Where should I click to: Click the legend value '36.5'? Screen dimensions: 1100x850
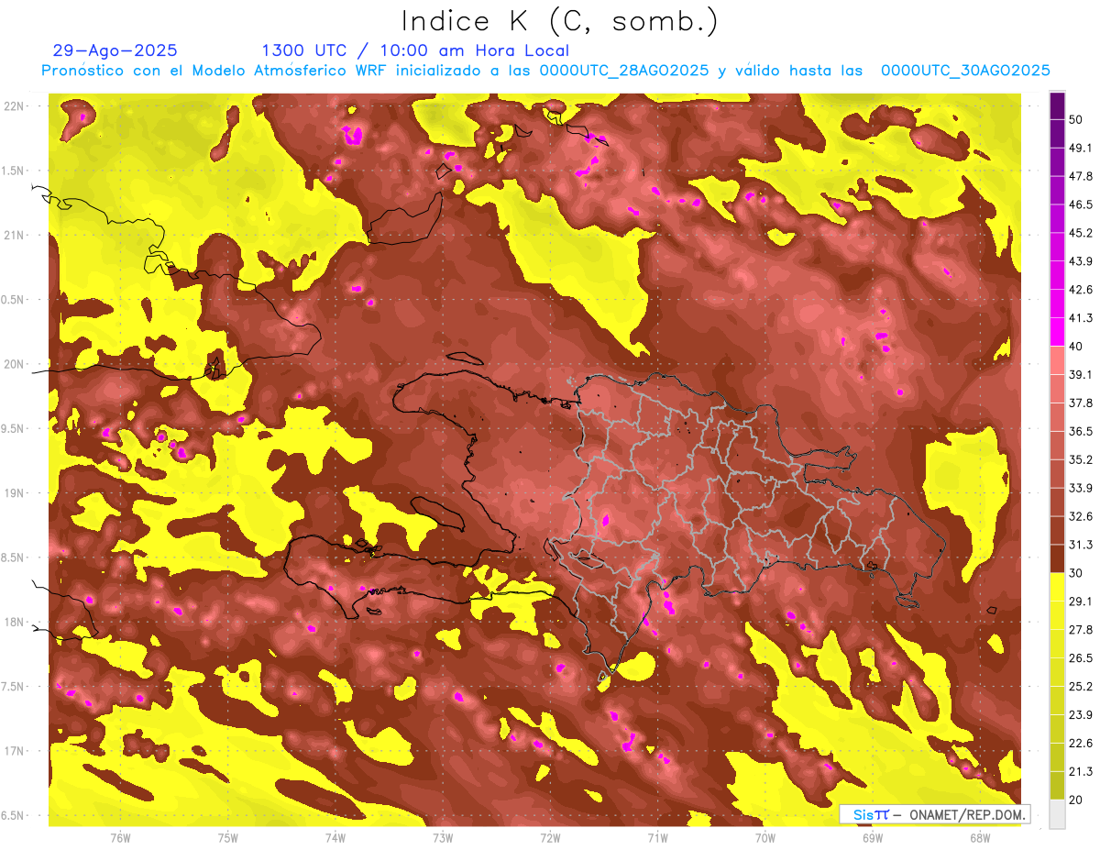1081,431
